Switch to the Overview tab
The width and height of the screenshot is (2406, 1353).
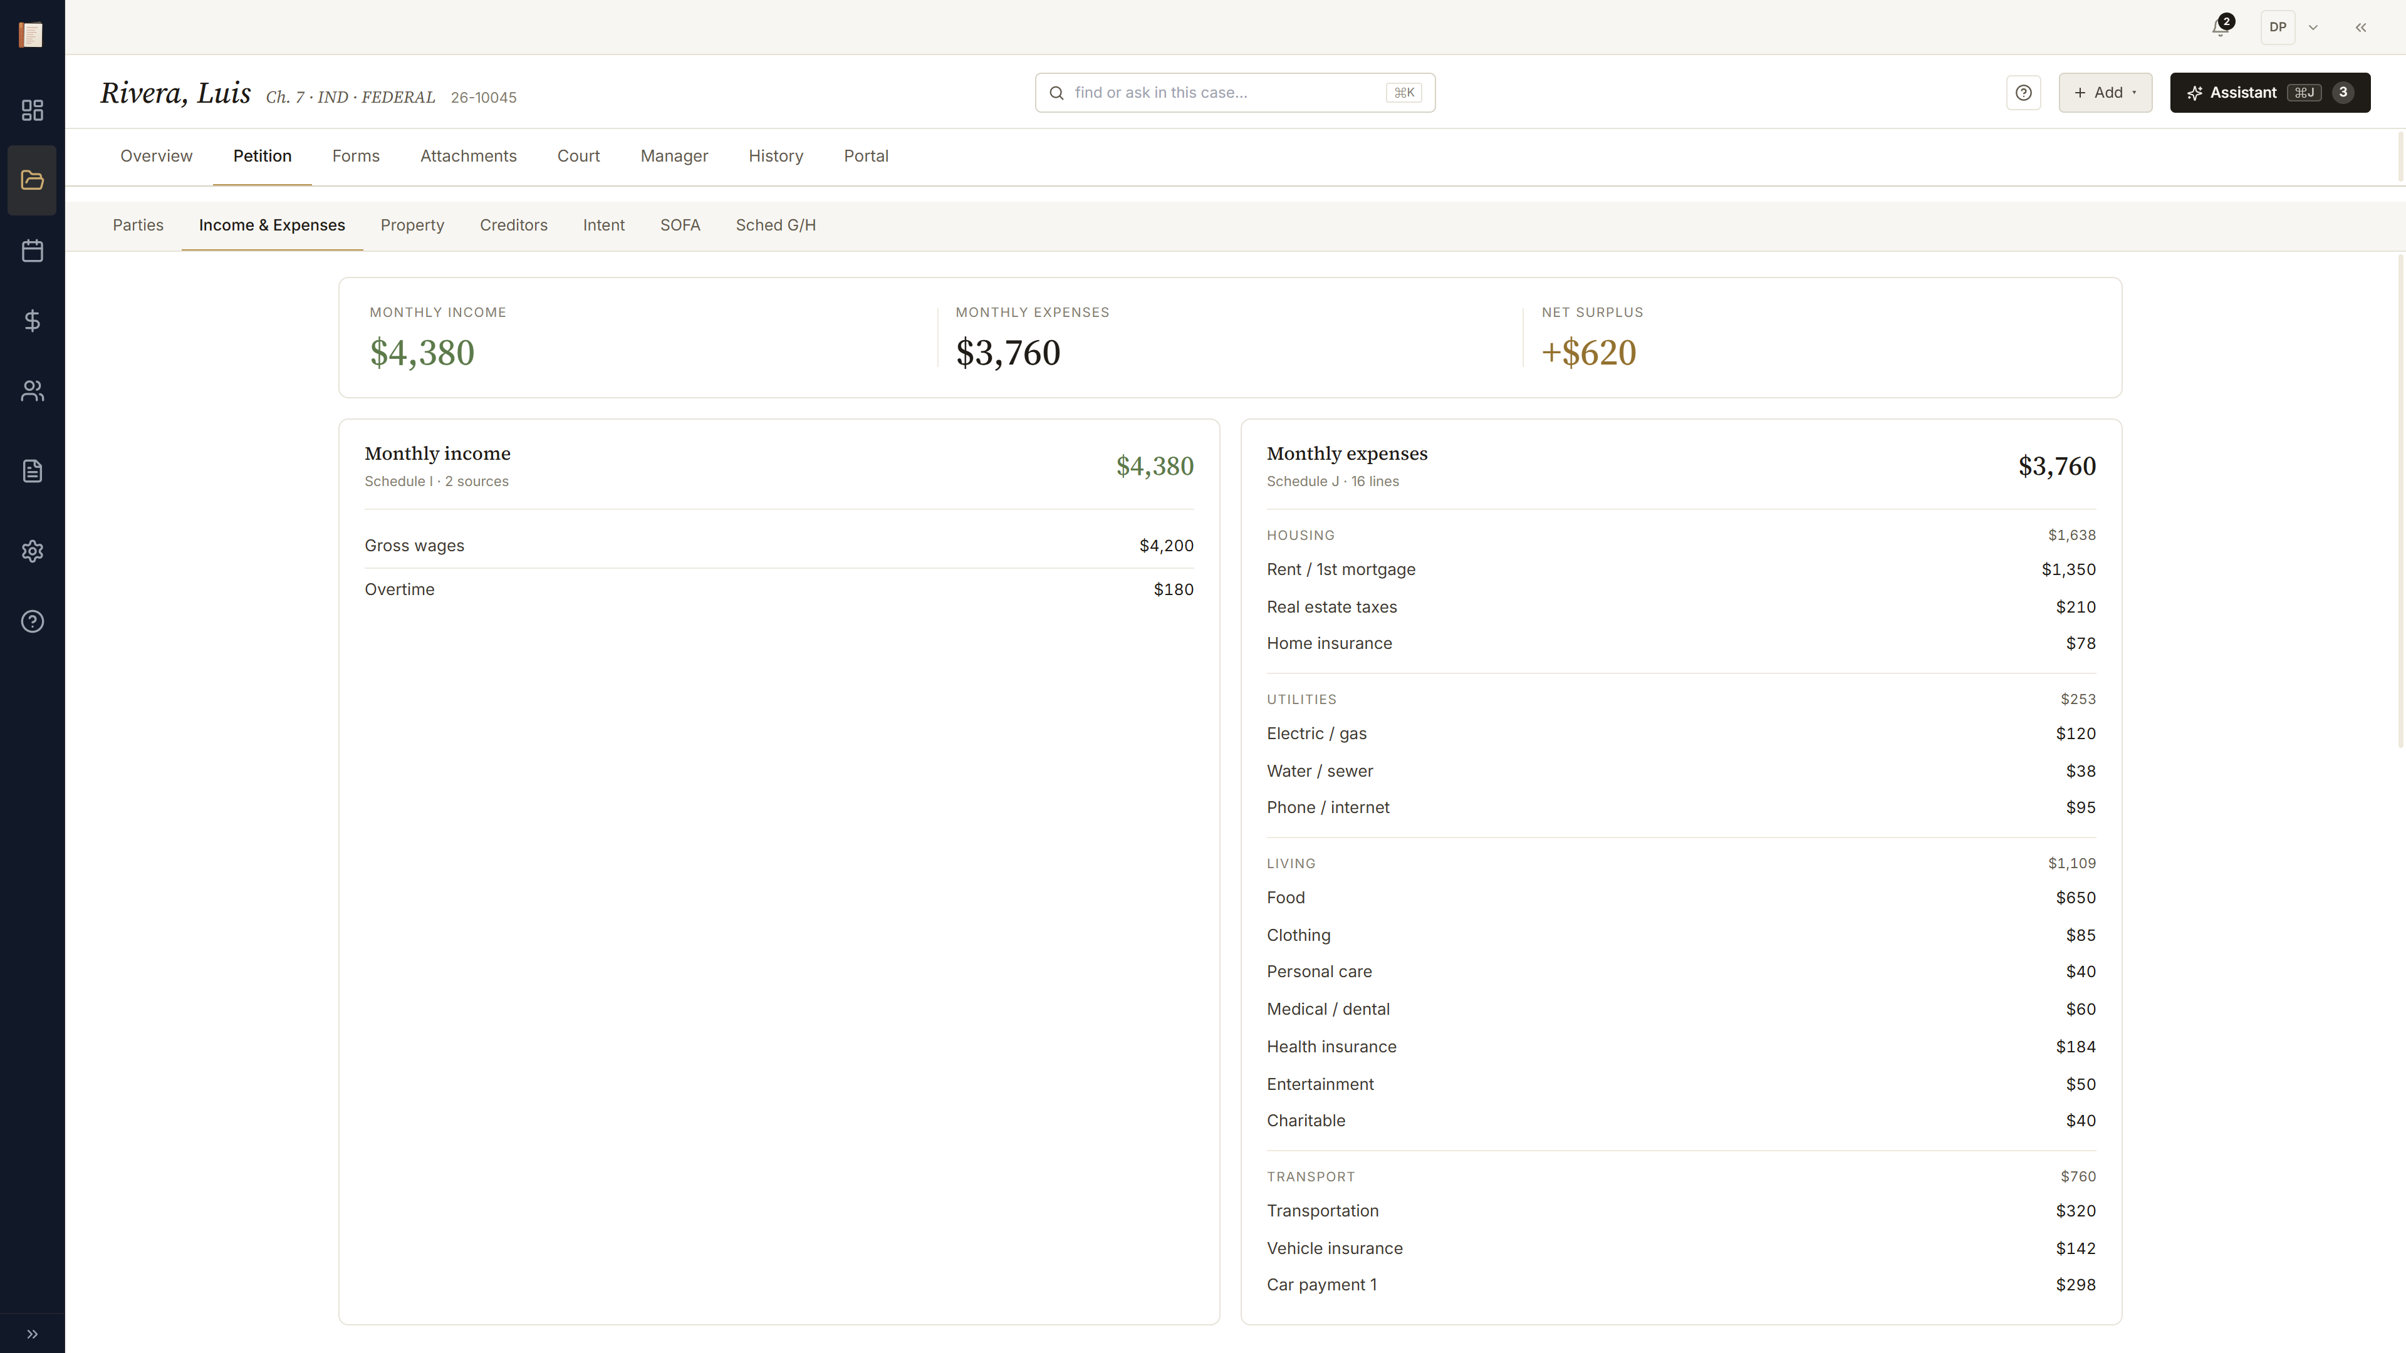tap(156, 156)
